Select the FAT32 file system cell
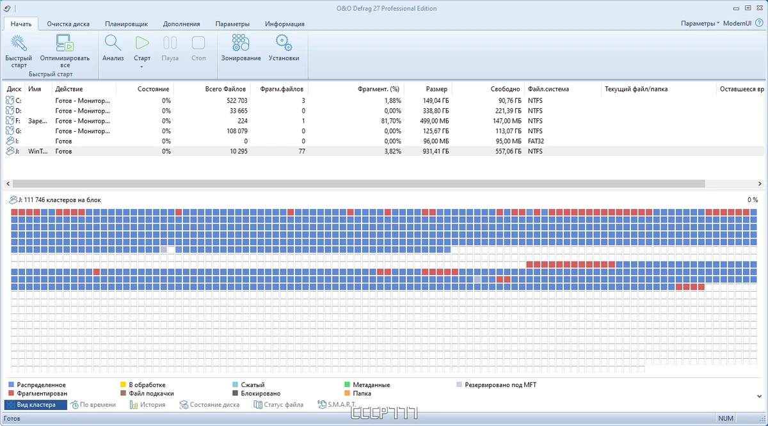The width and height of the screenshot is (768, 426). (x=535, y=141)
